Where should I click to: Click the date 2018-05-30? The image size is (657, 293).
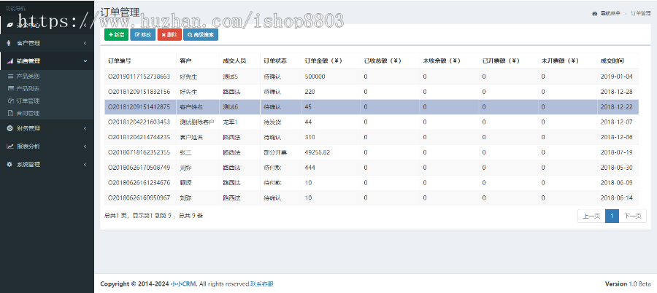coord(616,168)
